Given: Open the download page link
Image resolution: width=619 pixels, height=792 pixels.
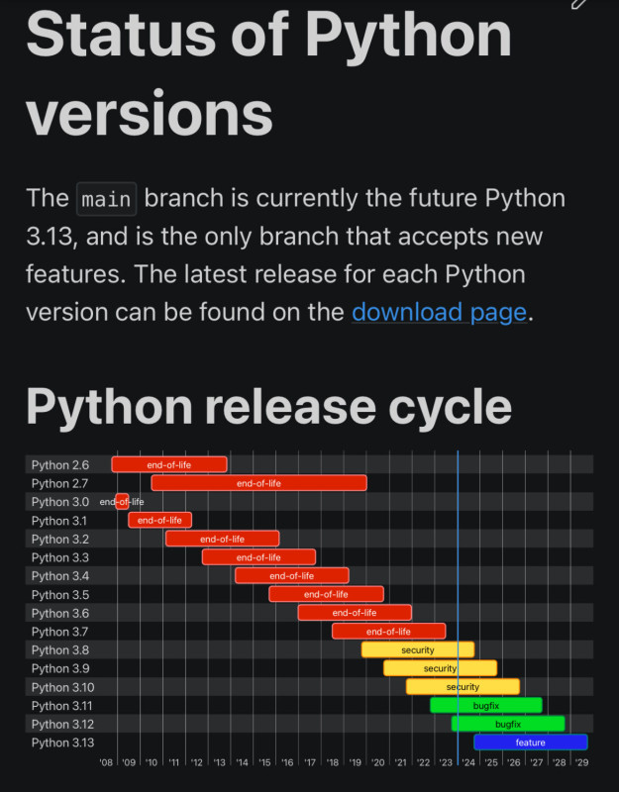Looking at the screenshot, I should tap(439, 312).
